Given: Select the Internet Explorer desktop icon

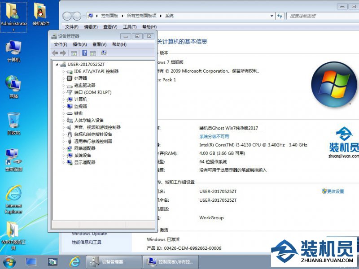Looking at the screenshot, I should point(13,200).
